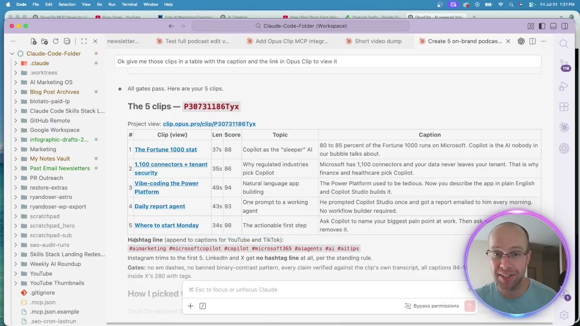Click the explorer maximize panel icon

point(84,41)
